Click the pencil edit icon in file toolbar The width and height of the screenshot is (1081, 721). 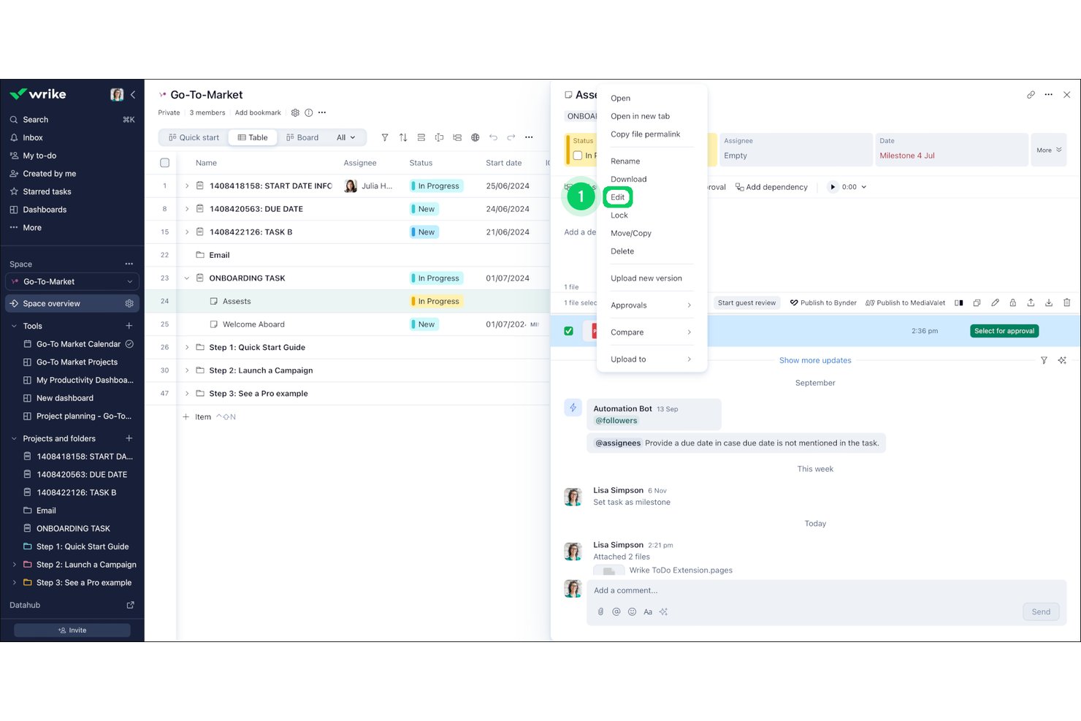tap(995, 302)
